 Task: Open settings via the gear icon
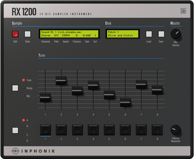pyautogui.click(x=183, y=11)
